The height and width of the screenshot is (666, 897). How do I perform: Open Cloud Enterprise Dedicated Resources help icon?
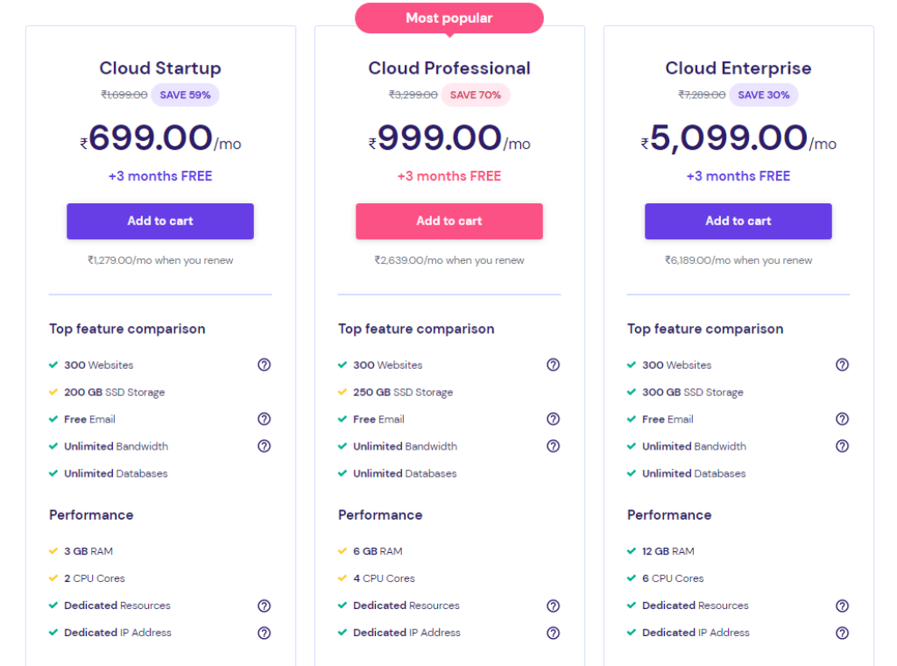pos(842,606)
